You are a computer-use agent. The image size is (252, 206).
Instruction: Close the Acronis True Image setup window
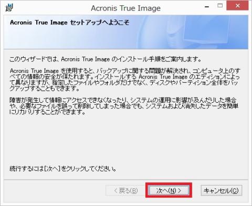click(237, 6)
